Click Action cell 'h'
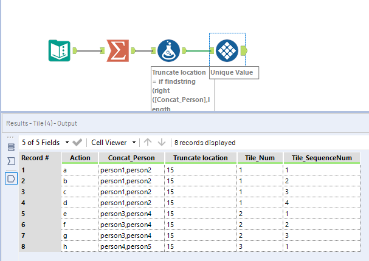This screenshot has width=369, height=261. (x=80, y=246)
